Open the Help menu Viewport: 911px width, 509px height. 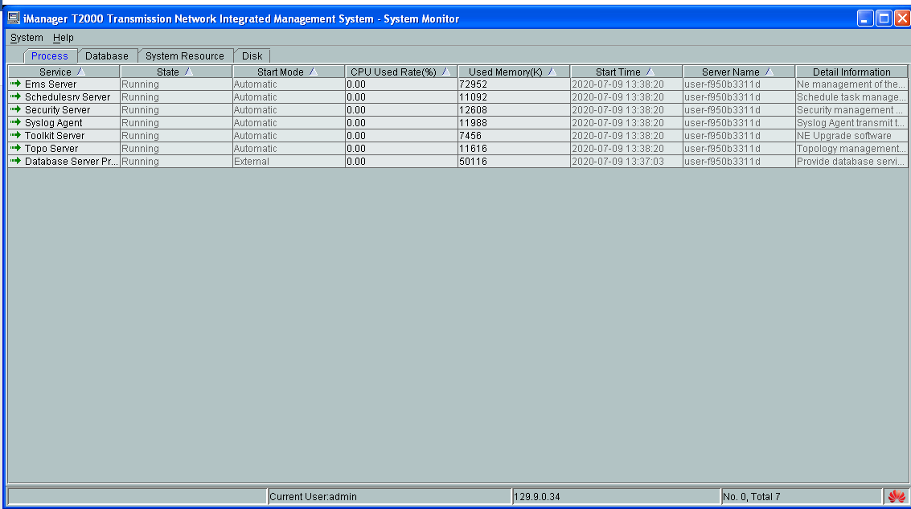(64, 38)
